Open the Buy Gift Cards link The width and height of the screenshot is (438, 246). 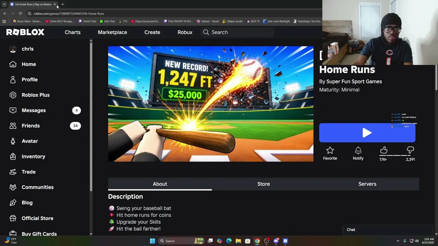[x=39, y=234]
